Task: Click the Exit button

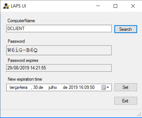Action: pos(126,101)
